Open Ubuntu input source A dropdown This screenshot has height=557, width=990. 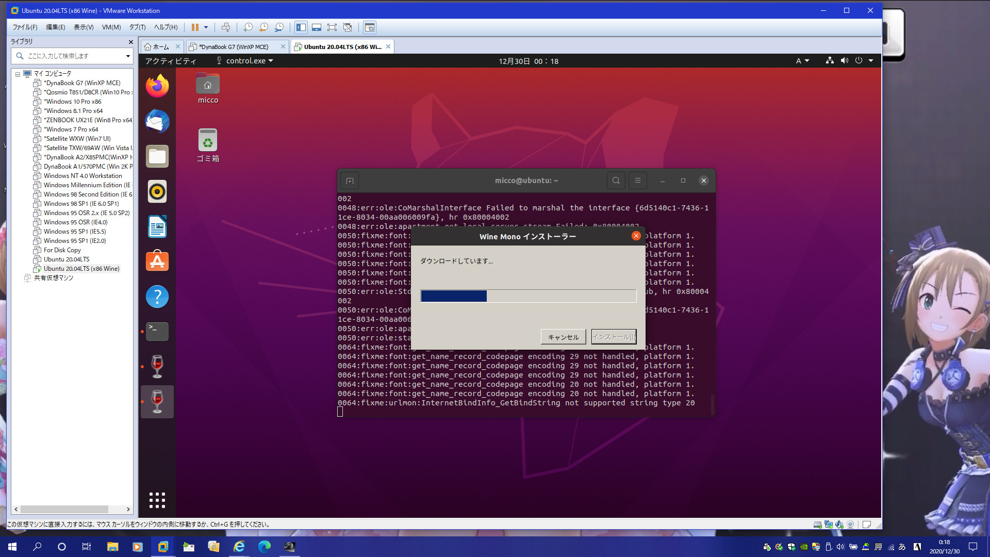pos(803,61)
